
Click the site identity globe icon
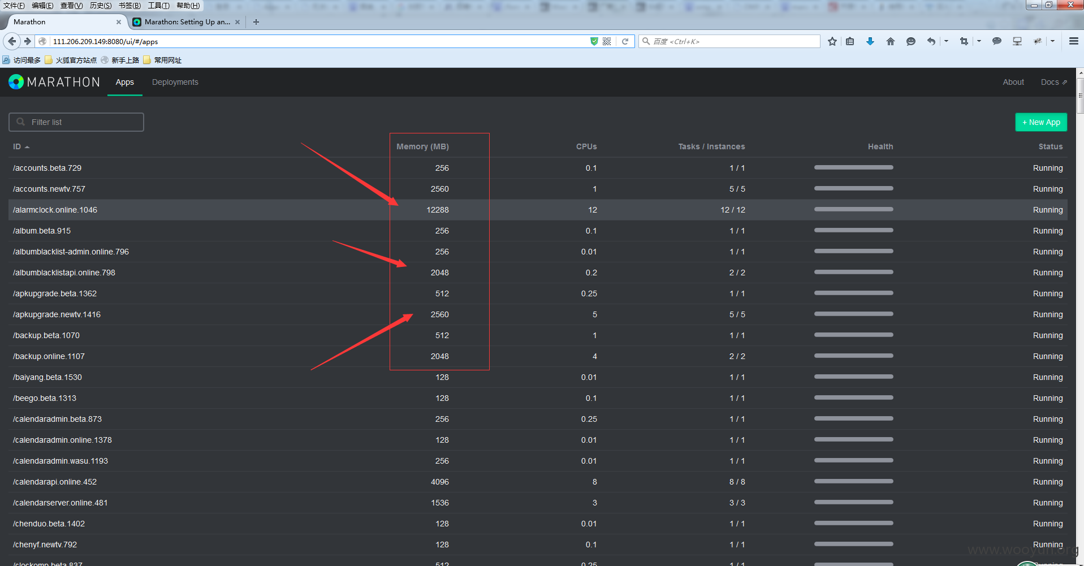pos(42,41)
